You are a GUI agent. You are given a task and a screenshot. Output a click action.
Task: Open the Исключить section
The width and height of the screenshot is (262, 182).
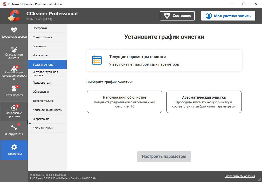[47, 55]
